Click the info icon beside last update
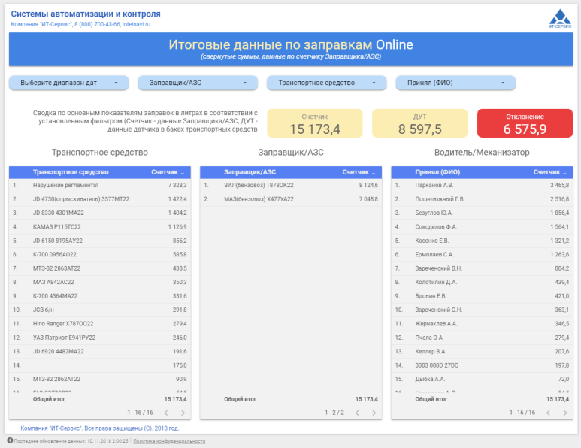 point(10,440)
